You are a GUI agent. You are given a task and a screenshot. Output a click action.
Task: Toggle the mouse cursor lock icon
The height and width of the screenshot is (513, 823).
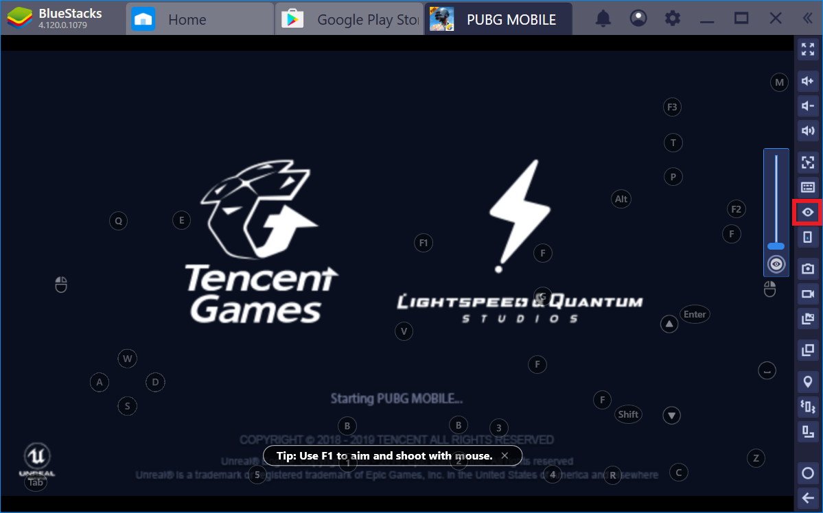(x=808, y=163)
